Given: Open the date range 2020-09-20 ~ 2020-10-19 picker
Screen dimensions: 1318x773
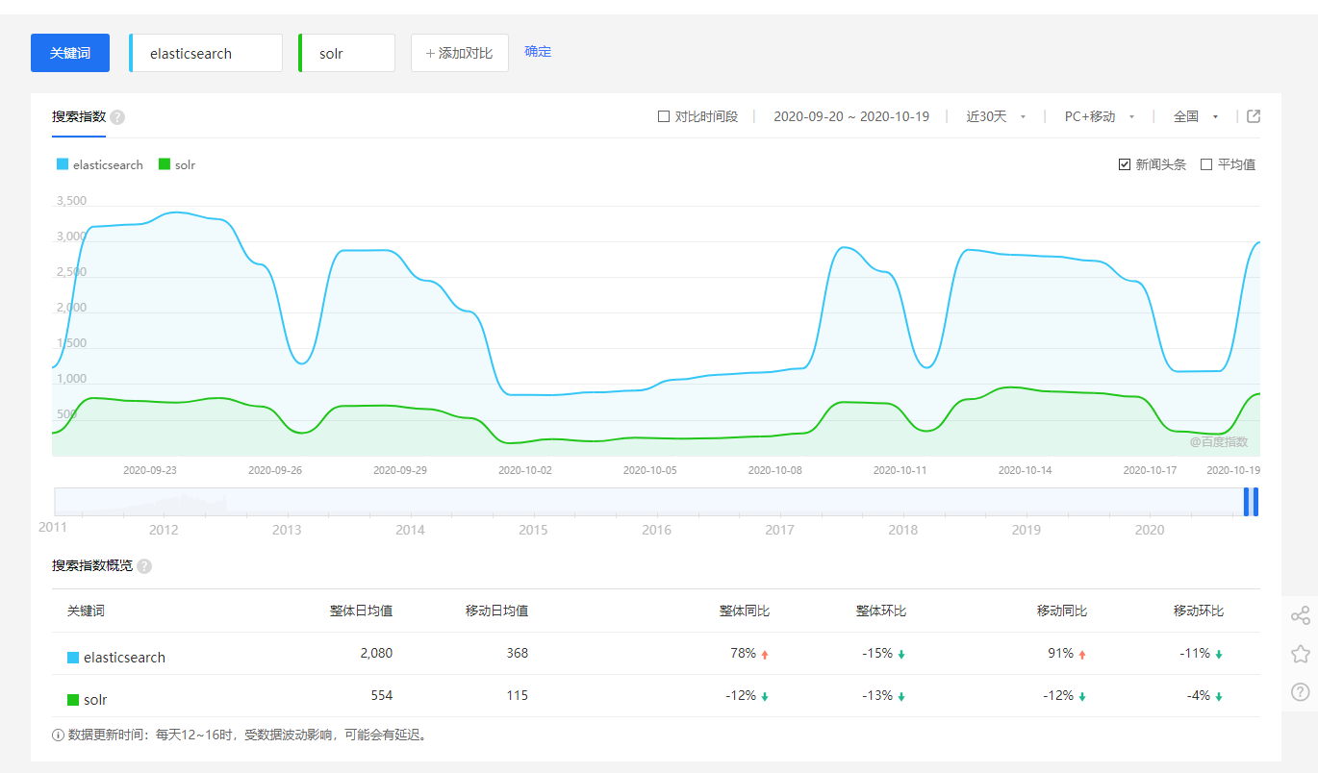Looking at the screenshot, I should pos(851,116).
